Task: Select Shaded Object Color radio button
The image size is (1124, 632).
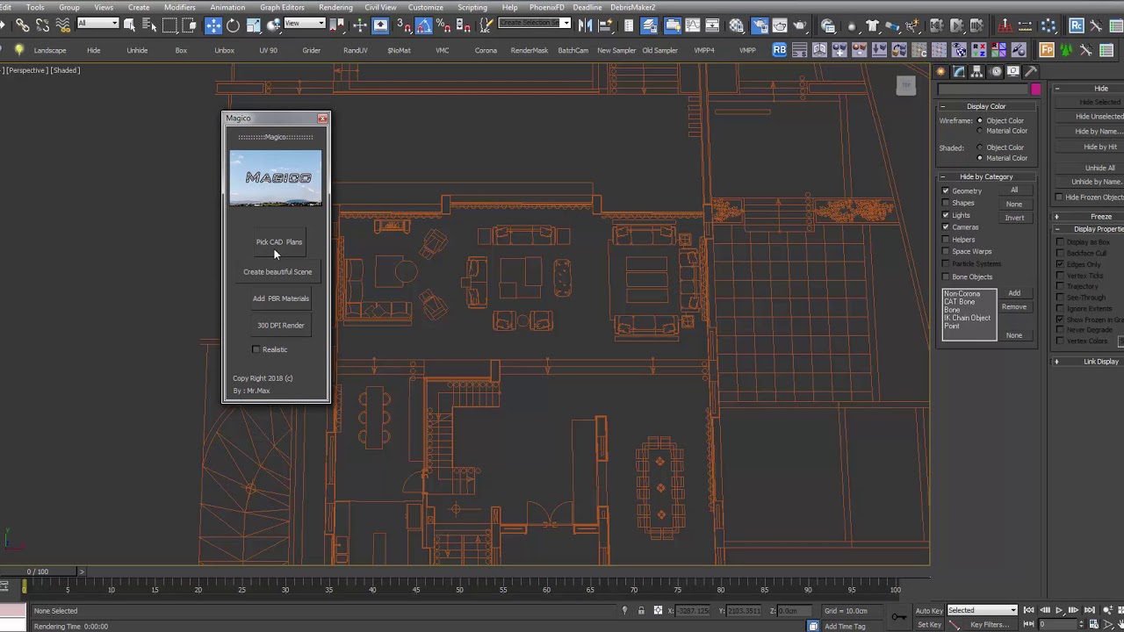Action: [980, 147]
